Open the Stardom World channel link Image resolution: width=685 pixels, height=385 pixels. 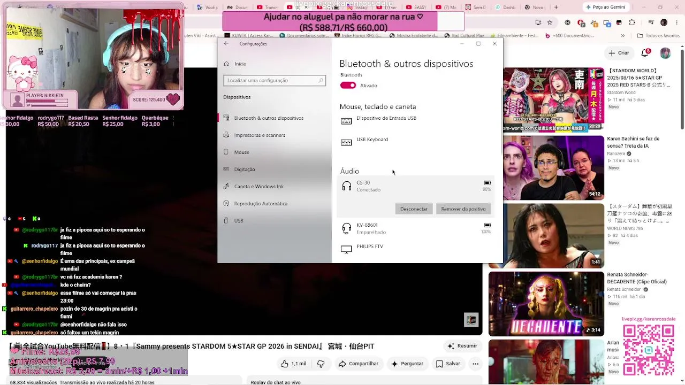(621, 93)
